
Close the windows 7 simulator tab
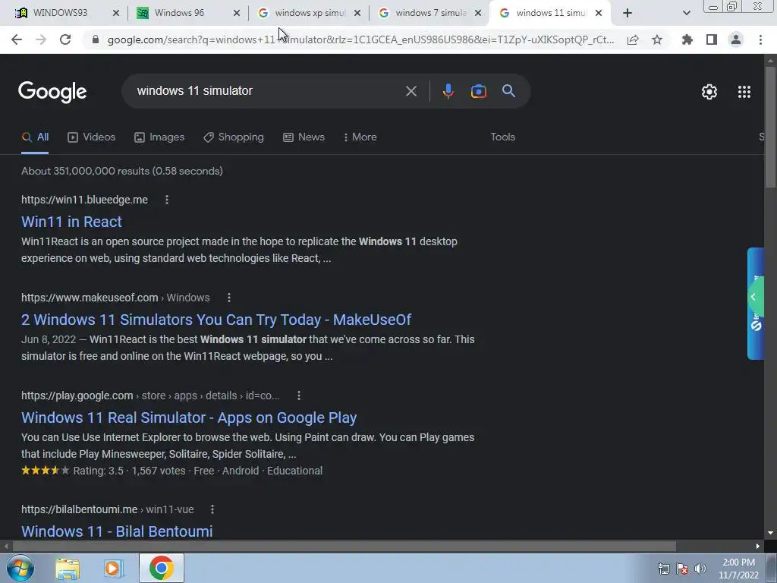click(x=478, y=13)
